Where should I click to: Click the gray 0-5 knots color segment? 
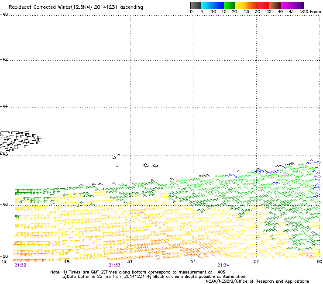click(196, 5)
